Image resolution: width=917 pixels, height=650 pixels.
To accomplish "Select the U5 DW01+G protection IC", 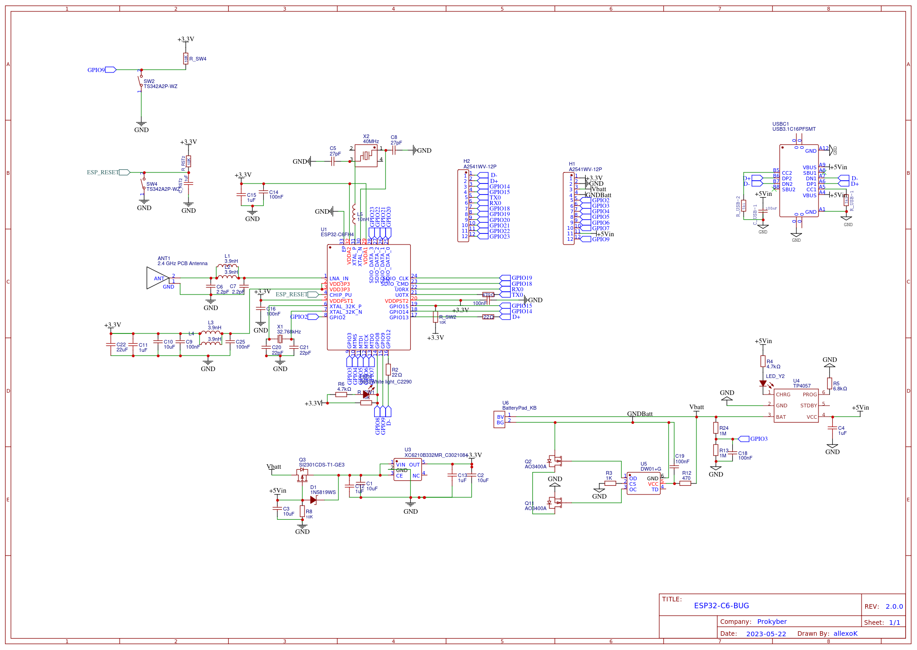I will (x=643, y=483).
